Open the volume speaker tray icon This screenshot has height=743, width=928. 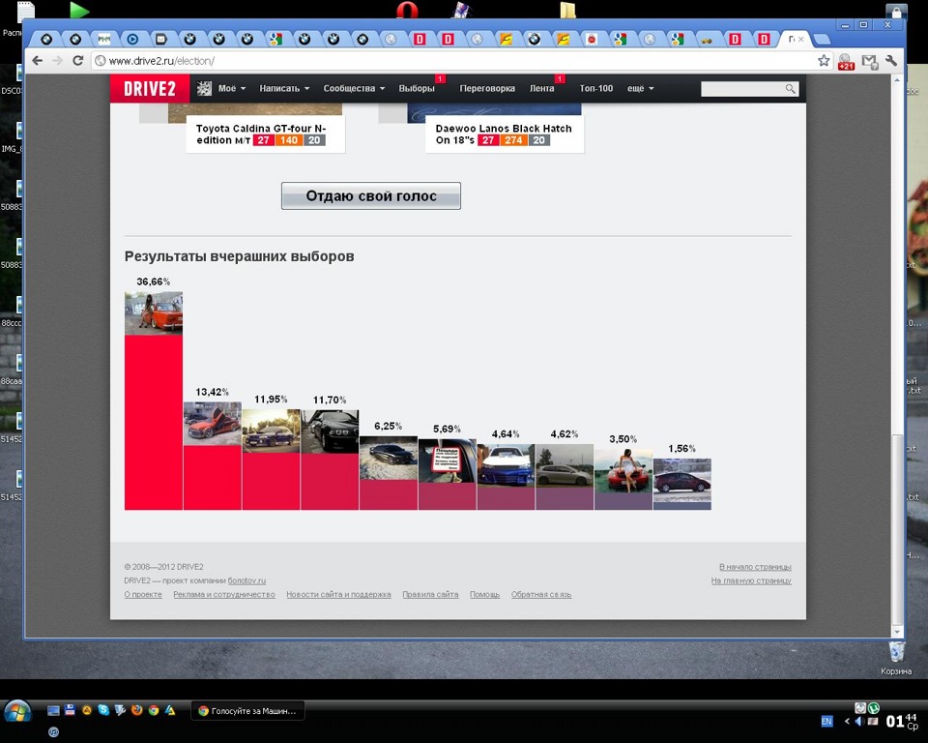[x=860, y=721]
